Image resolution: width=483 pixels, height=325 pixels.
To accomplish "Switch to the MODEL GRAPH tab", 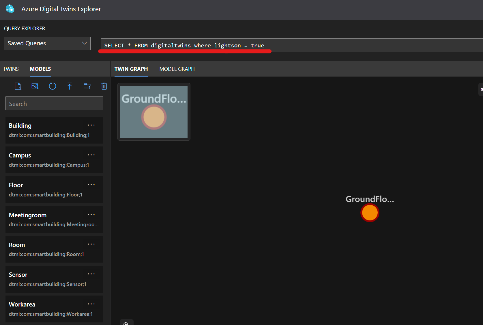I will (177, 69).
